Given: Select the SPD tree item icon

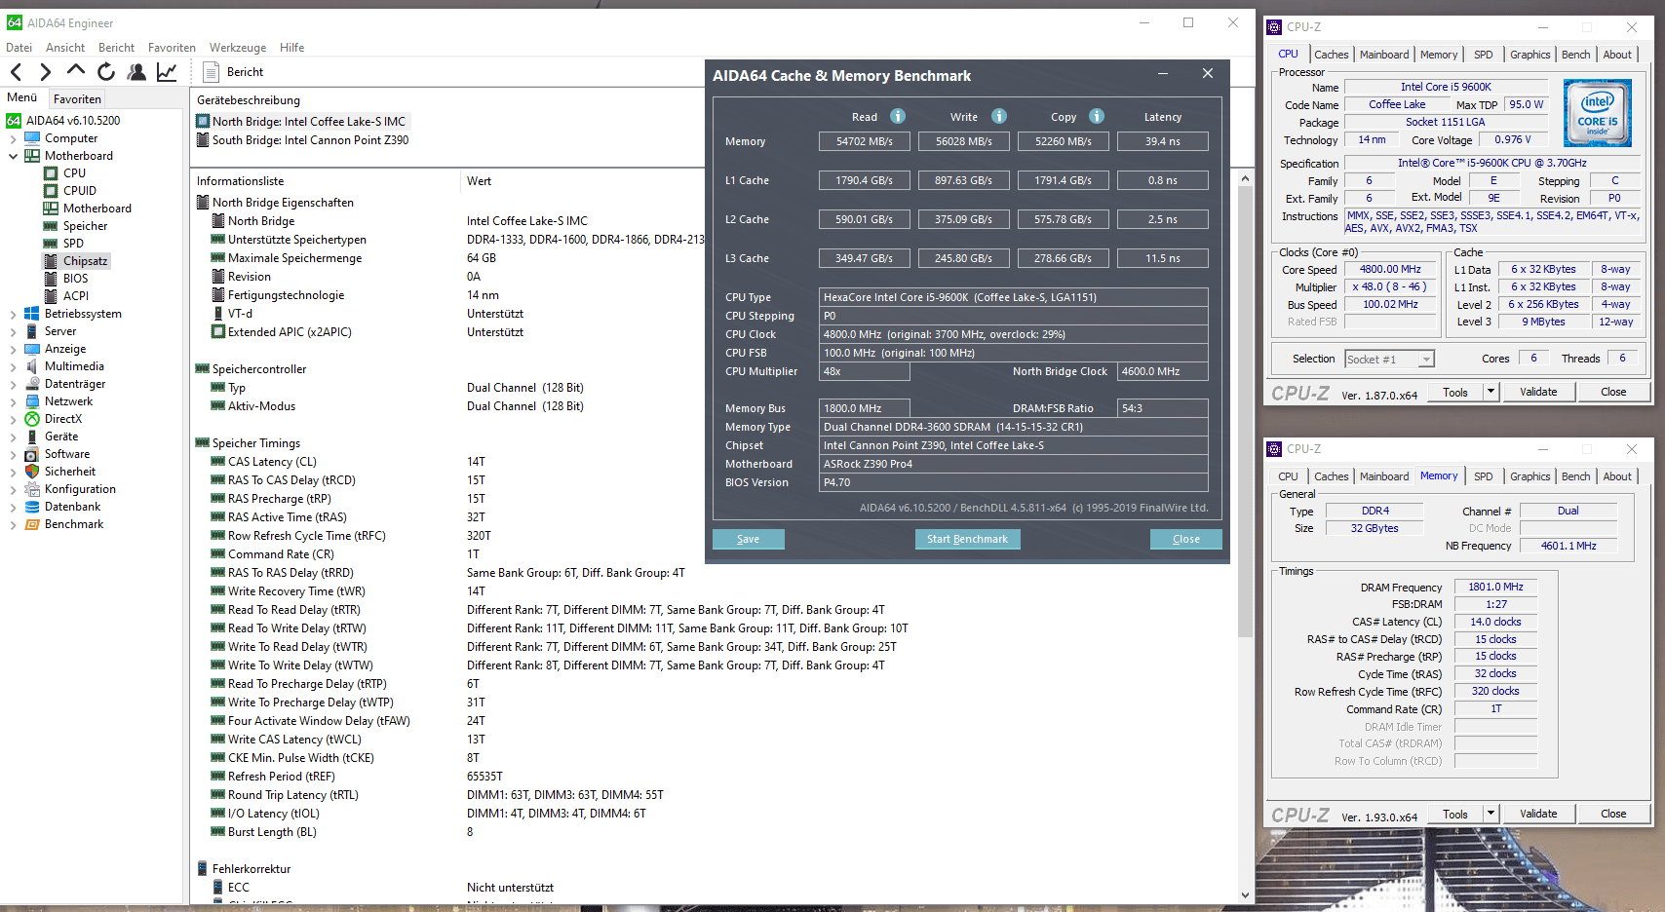Looking at the screenshot, I should point(51,244).
